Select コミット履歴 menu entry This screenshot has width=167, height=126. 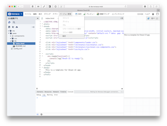[72, 32]
